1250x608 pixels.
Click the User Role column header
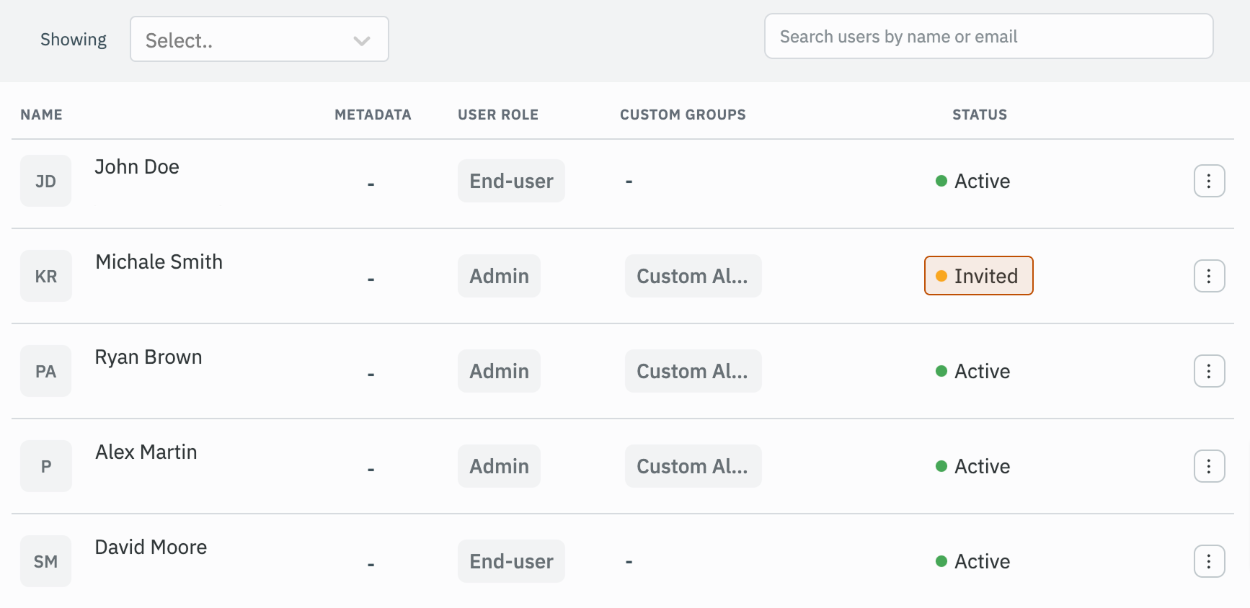coord(497,115)
